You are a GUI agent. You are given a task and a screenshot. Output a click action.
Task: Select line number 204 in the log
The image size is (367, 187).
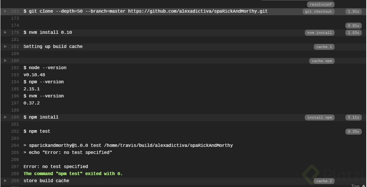tap(15, 145)
